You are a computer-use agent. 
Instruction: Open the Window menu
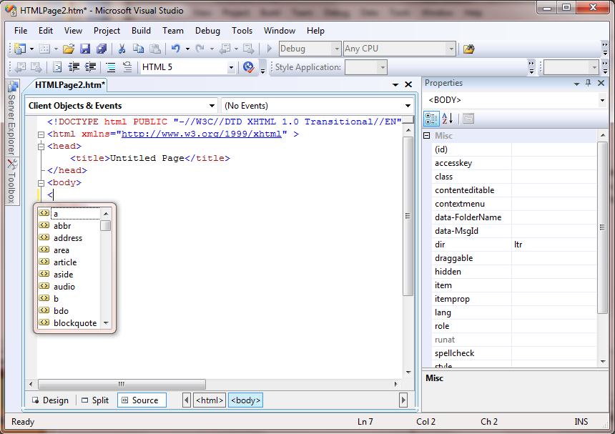click(280, 31)
